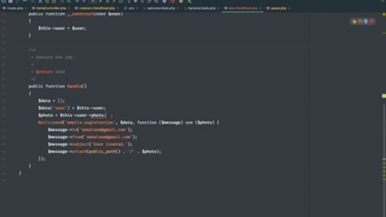This screenshot has width=386, height=217.
Task: Click the __construct method name
Action: (80, 14)
